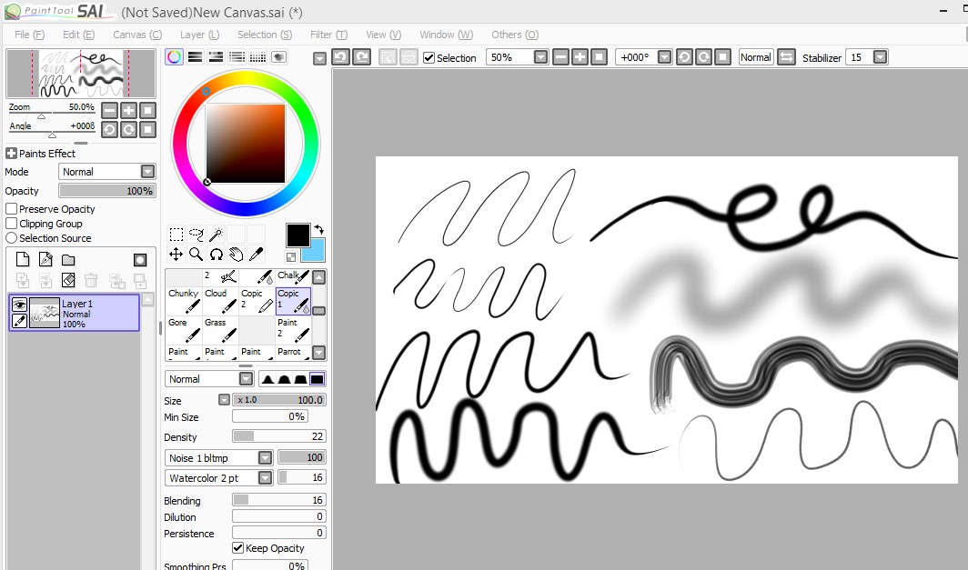Viewport: 968px width, 570px height.
Task: Activate the Zoom magnifier tool
Action: [x=194, y=254]
